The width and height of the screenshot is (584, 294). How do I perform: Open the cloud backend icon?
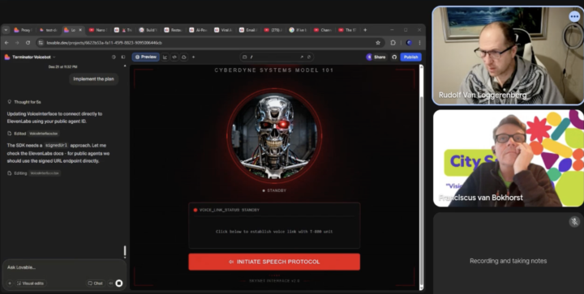click(x=183, y=58)
